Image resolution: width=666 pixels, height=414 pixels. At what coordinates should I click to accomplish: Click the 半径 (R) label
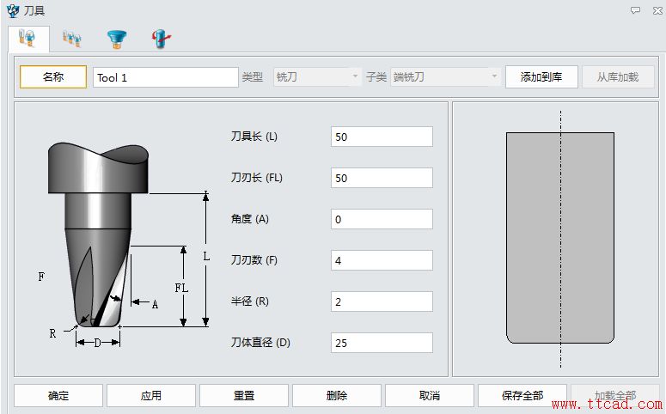(250, 301)
